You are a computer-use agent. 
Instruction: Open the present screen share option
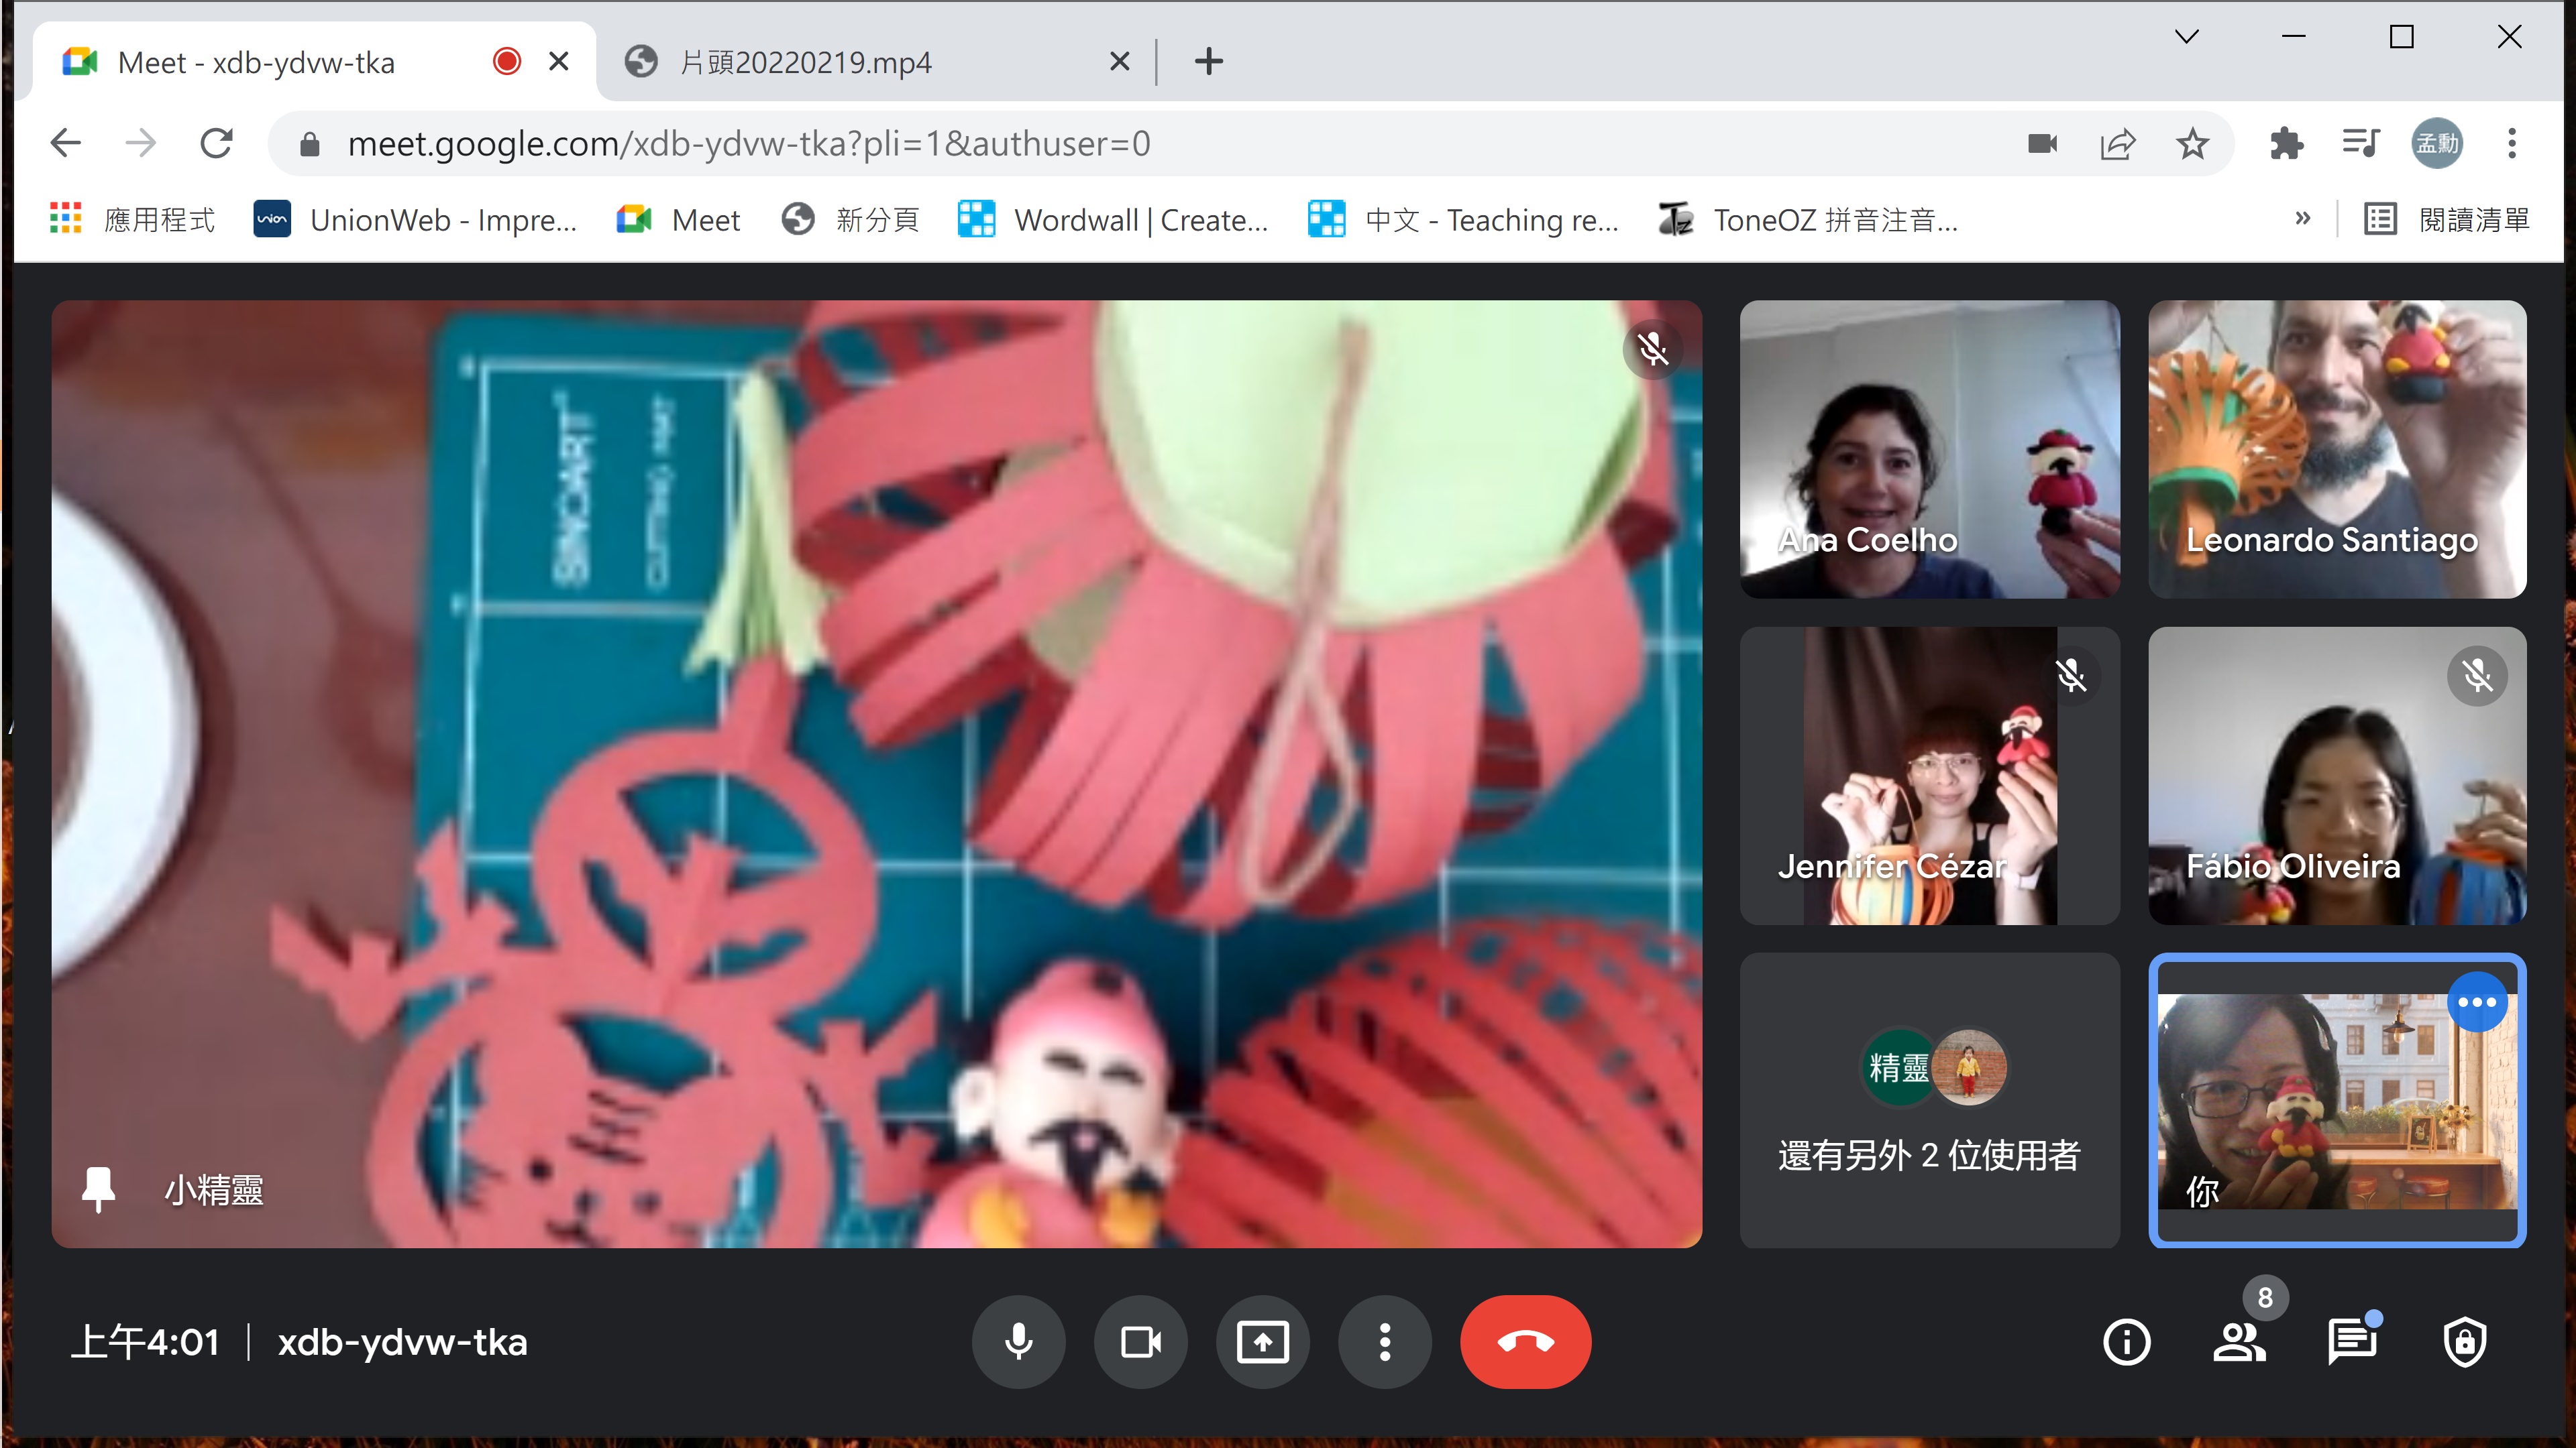coord(1262,1341)
